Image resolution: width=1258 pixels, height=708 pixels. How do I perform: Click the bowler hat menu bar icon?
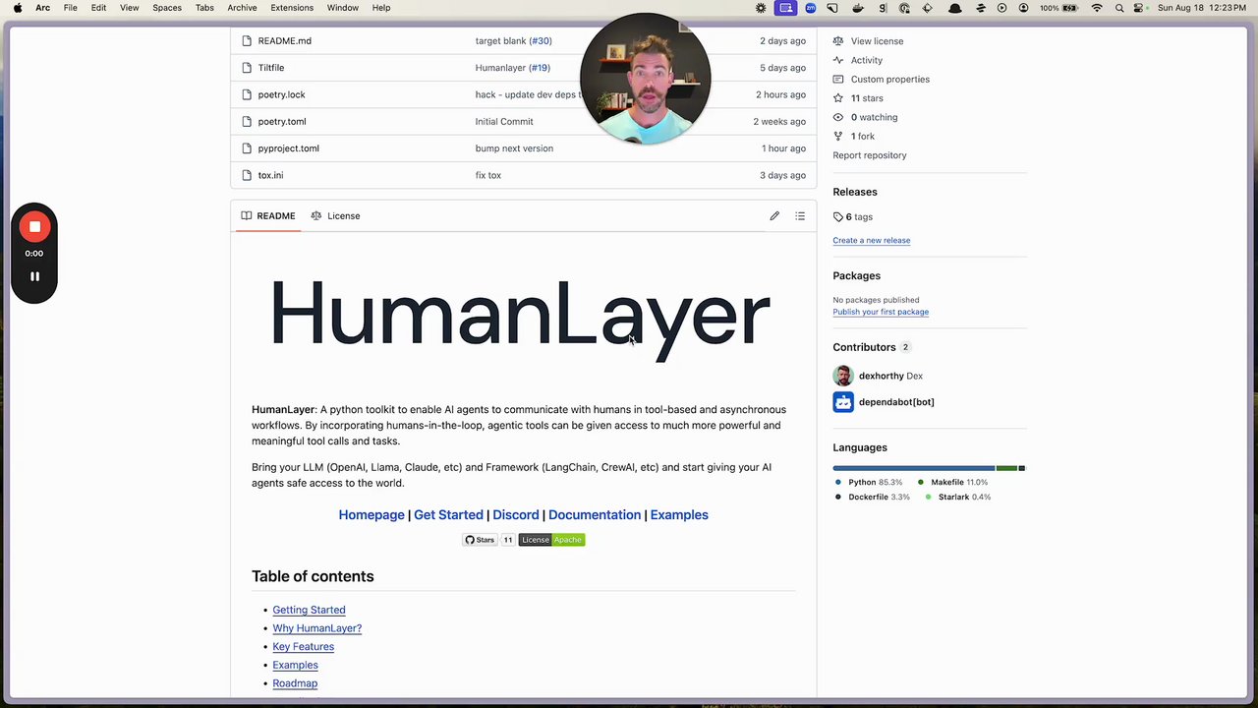[x=954, y=8]
